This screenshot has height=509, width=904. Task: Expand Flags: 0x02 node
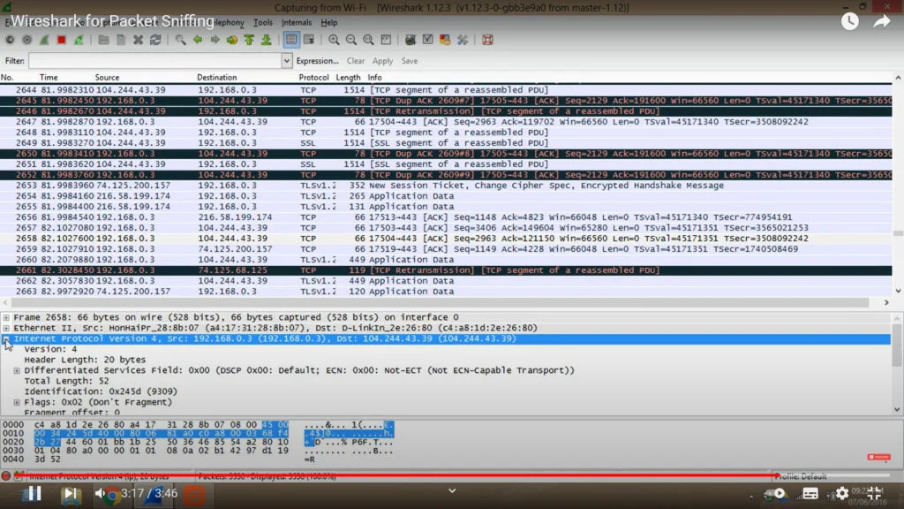[17, 402]
